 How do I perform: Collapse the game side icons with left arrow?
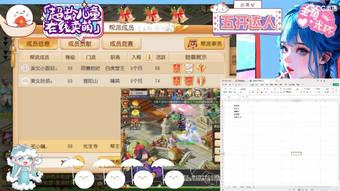click(x=125, y=123)
